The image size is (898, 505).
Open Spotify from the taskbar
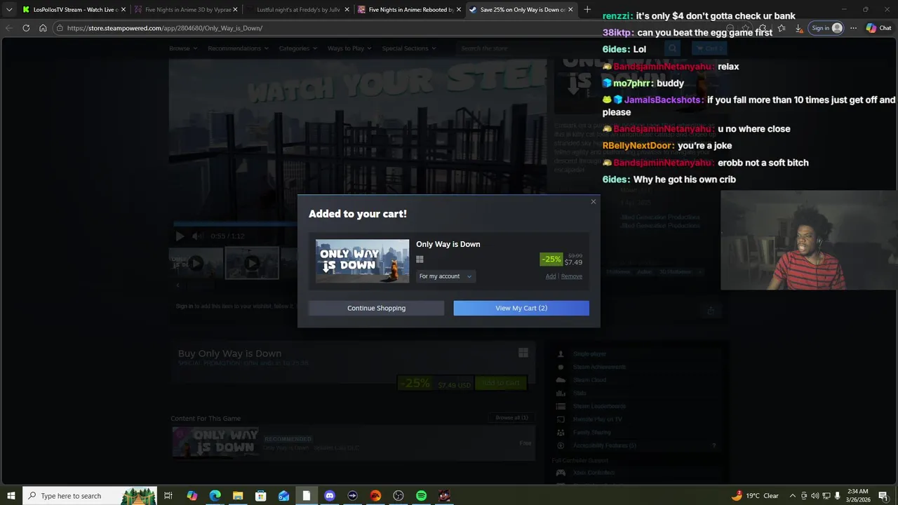[421, 496]
